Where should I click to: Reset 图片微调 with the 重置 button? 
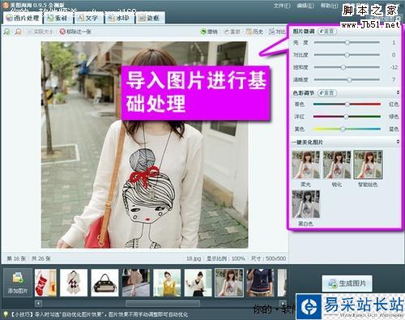tap(326, 32)
